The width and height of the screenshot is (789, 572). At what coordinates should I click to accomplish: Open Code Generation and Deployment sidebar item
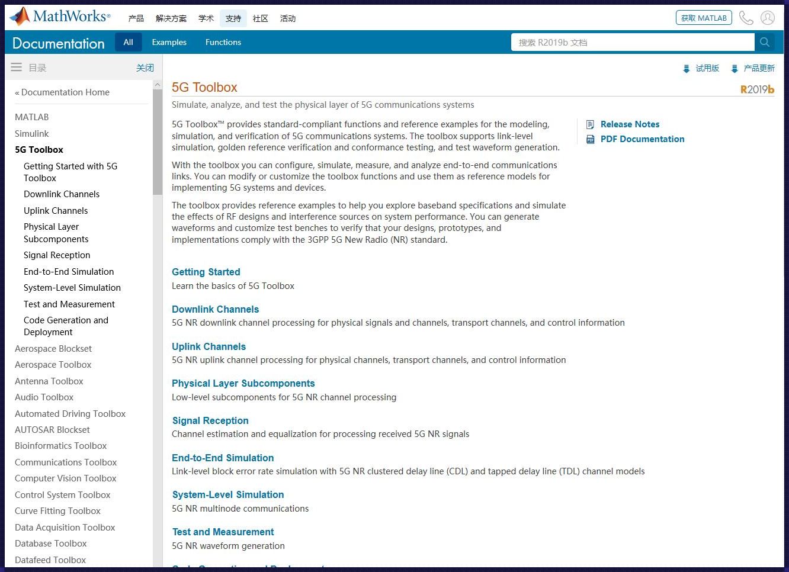pos(66,326)
